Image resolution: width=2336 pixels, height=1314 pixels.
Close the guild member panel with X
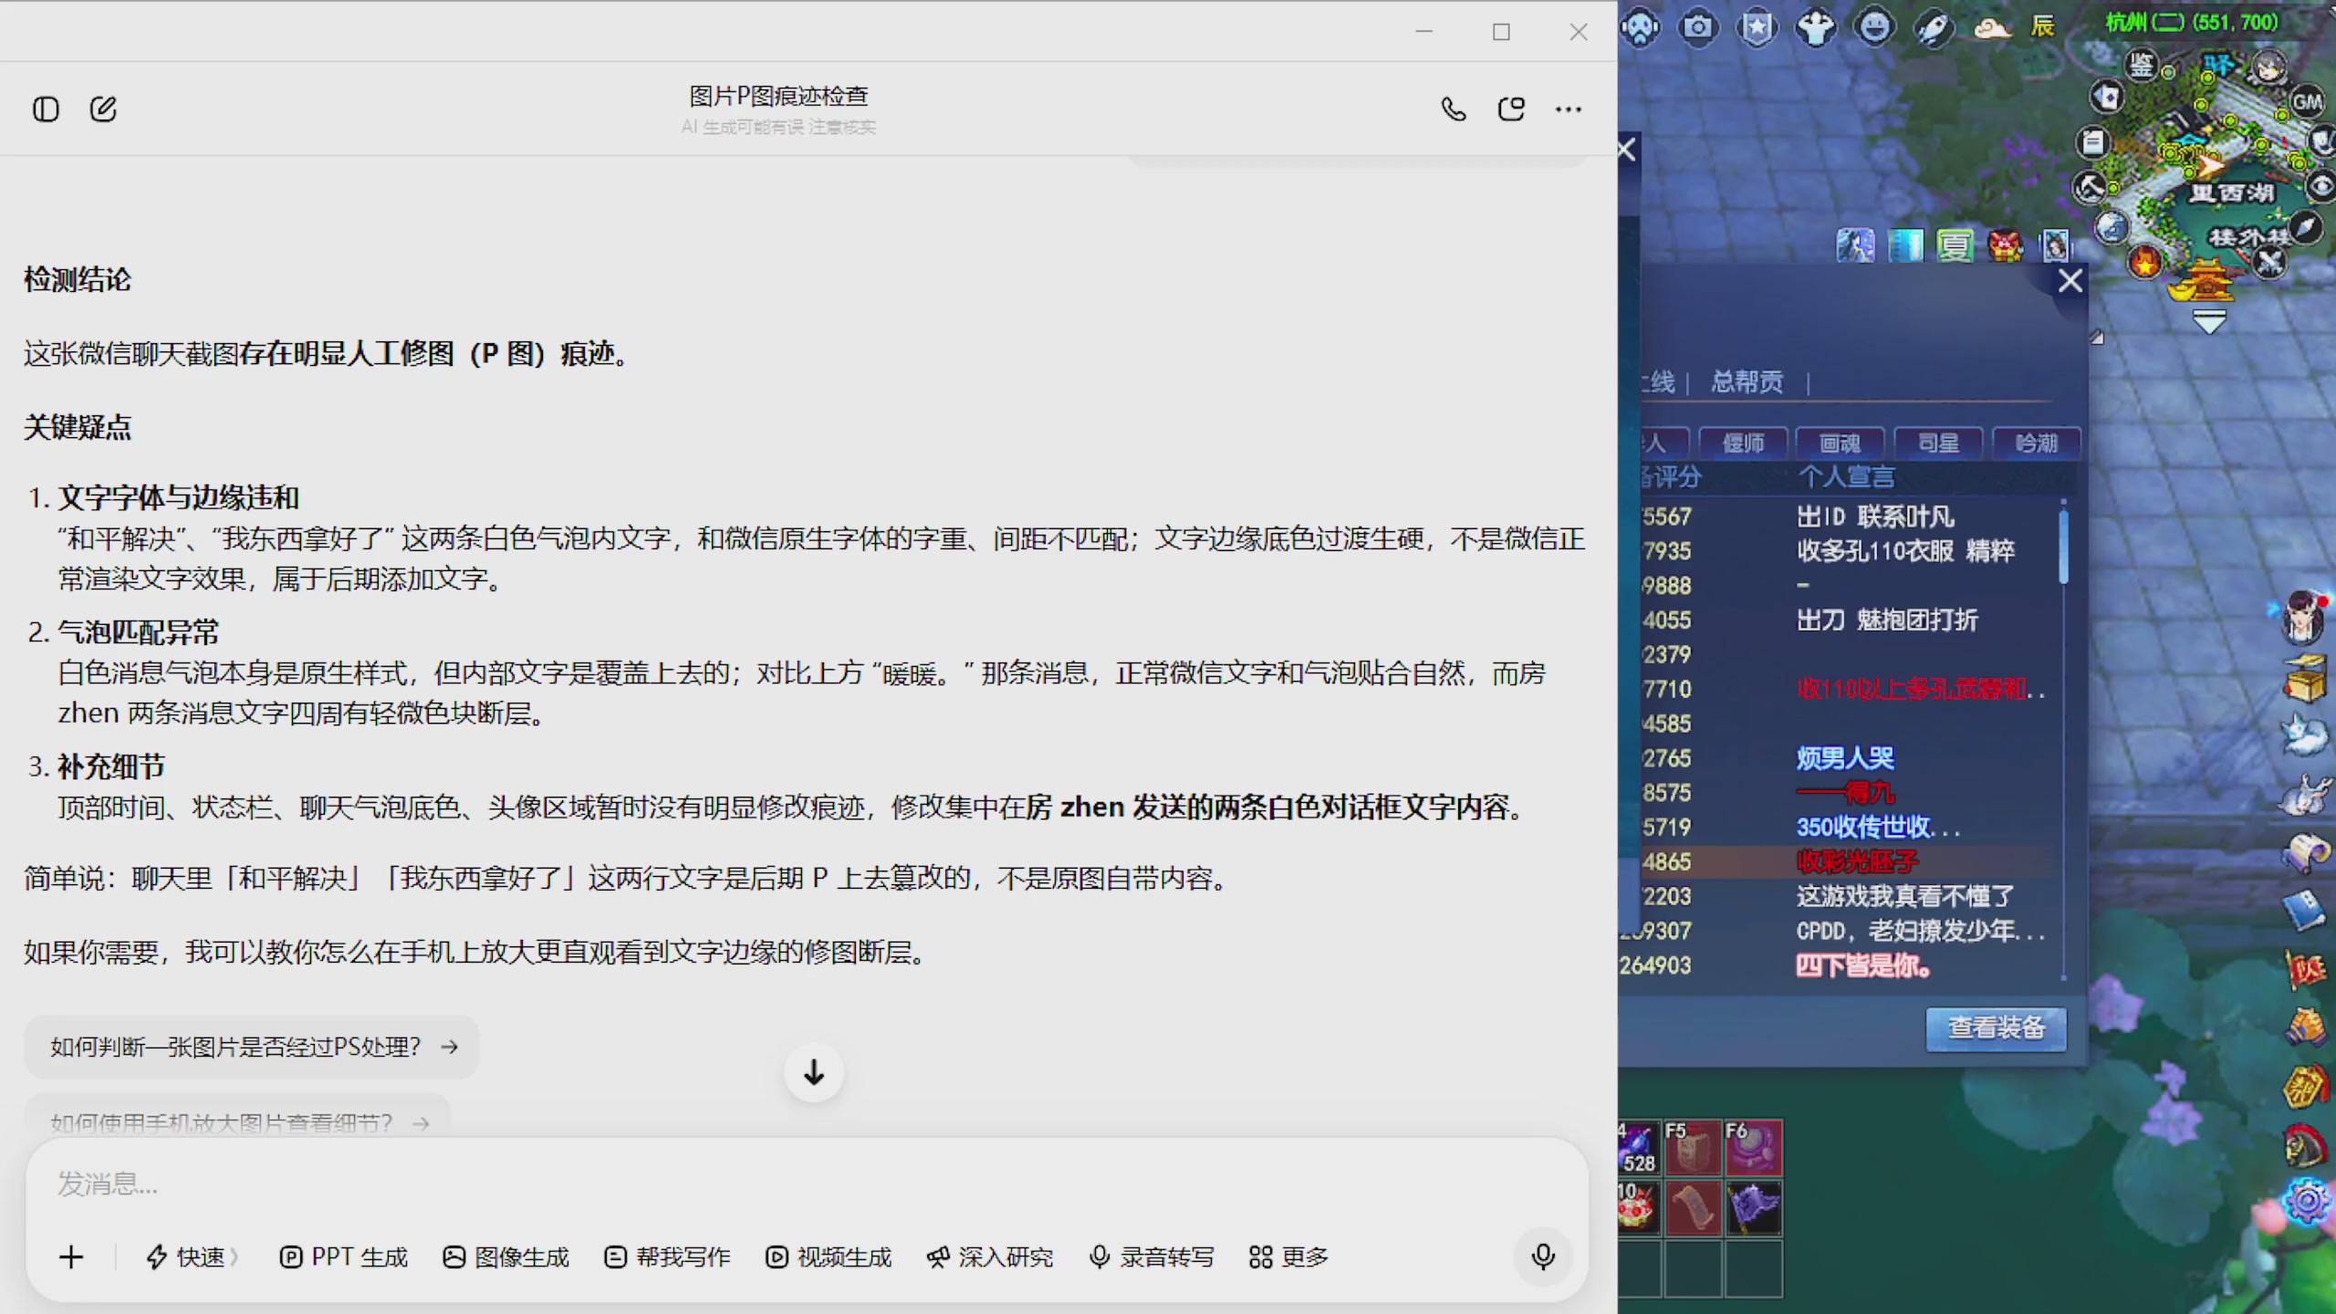pyautogui.click(x=2070, y=280)
